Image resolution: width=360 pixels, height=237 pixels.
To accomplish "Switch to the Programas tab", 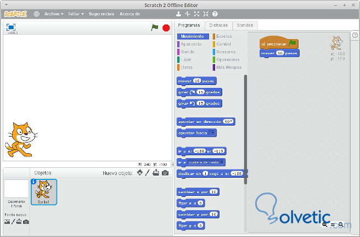I will coord(189,25).
